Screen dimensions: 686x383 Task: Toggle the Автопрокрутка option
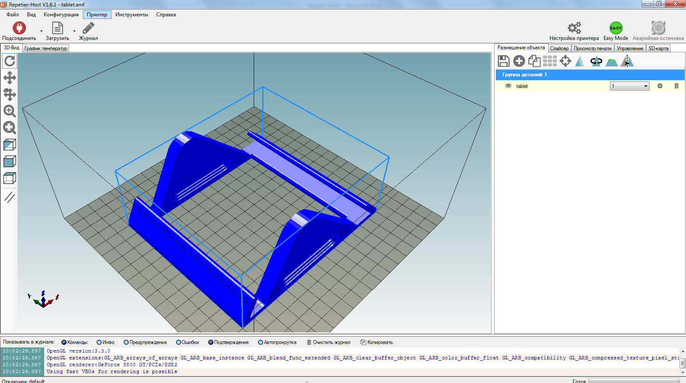(x=261, y=342)
